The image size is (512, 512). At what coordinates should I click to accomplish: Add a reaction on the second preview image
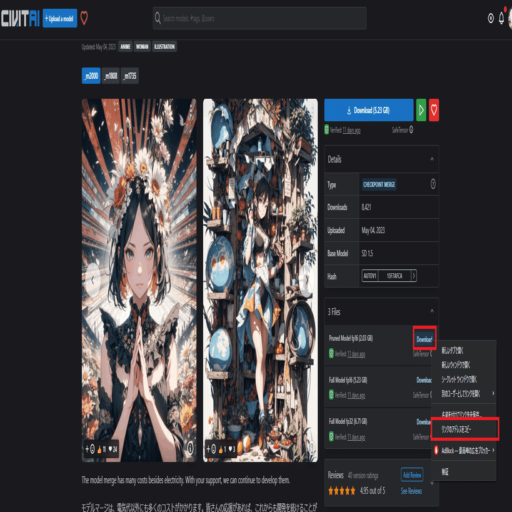[211, 449]
